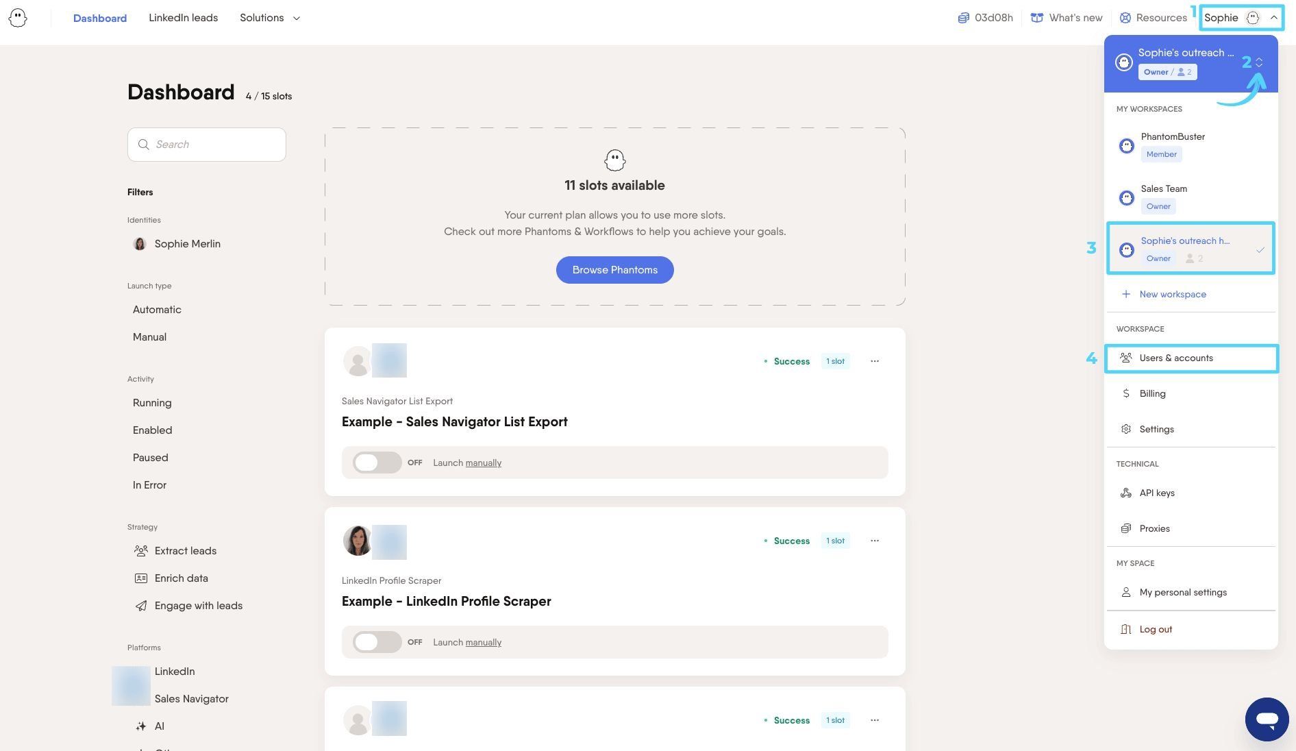Image resolution: width=1296 pixels, height=751 pixels.
Task: Expand the workspace switcher chevrons
Action: (1259, 62)
